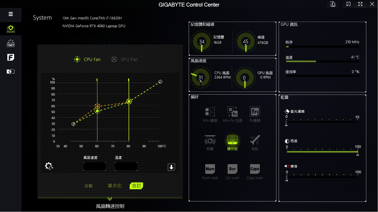Switch fan mode to 最大化
This screenshot has height=212, width=378.
tap(115, 186)
